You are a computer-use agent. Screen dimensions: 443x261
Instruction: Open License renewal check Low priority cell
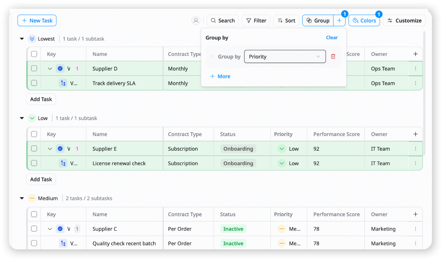pyautogui.click(x=289, y=163)
